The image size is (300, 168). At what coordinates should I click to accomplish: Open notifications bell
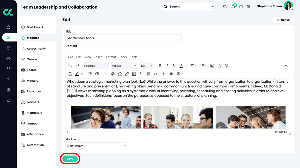[x=233, y=7]
